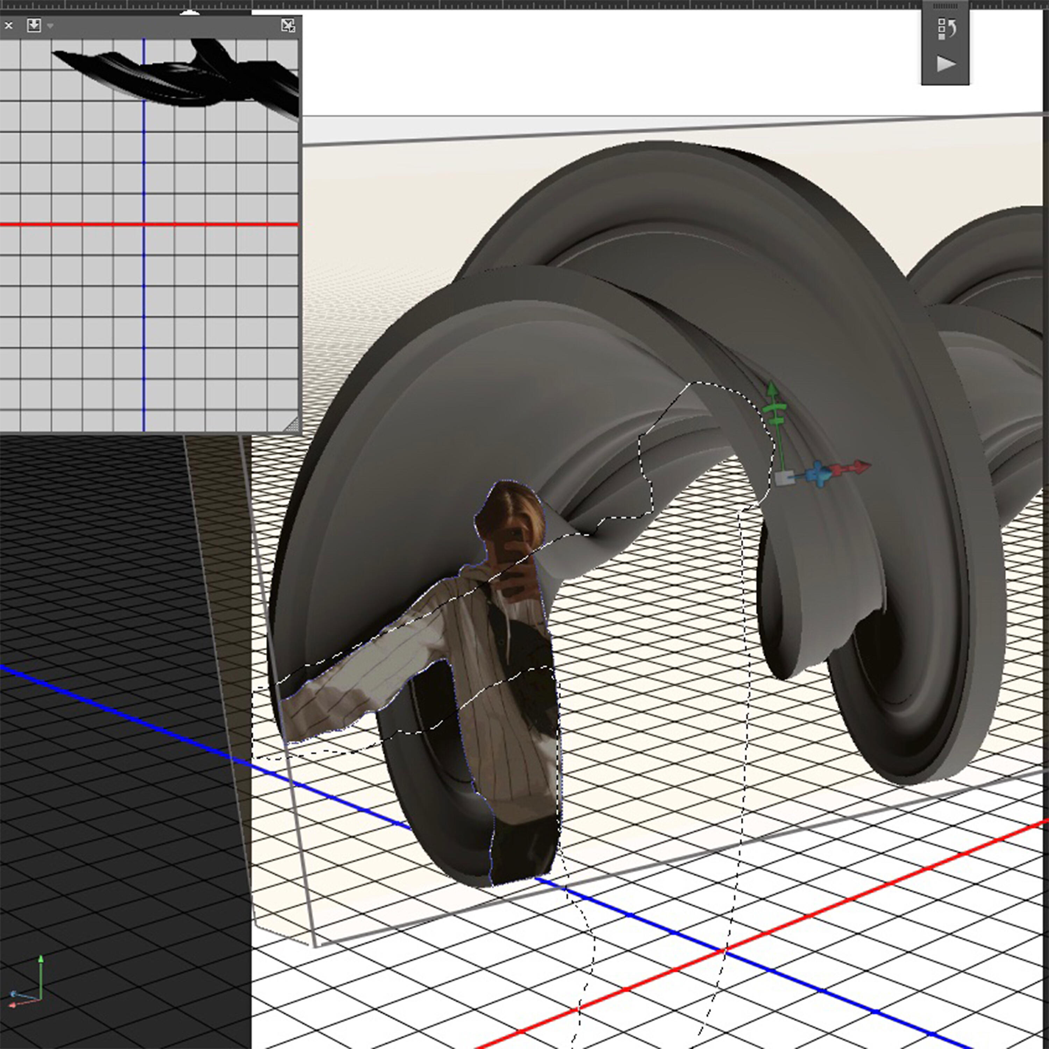Close the secondary 3D view panel
Image resolution: width=1049 pixels, height=1049 pixels.
pos(9,26)
